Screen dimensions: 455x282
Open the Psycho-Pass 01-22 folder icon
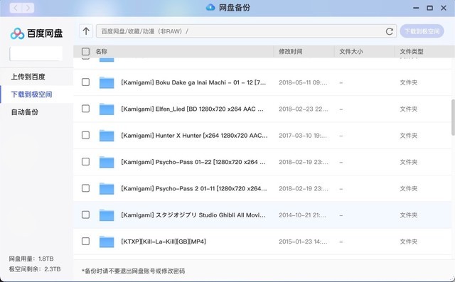[107, 162]
